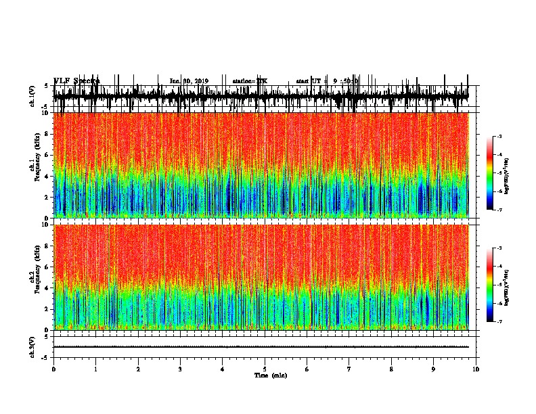The height and width of the screenshot is (414, 536).
Task: Click tick label '4' on the time axis
Action: coord(223,369)
